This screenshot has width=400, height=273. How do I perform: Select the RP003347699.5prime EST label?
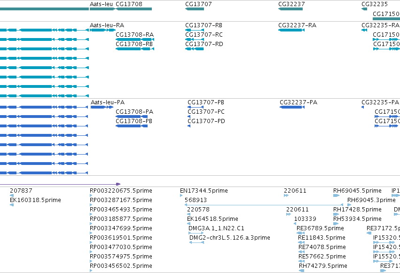pyautogui.click(x=121, y=228)
